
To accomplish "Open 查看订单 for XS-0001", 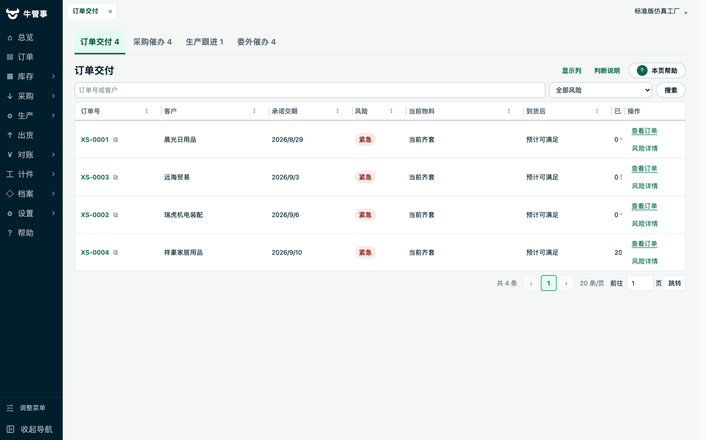I will (x=644, y=131).
